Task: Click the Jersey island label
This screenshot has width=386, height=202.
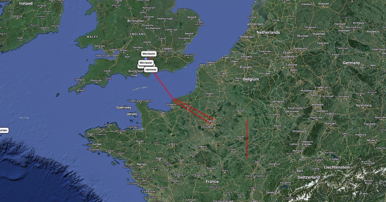Action: [x=132, y=114]
